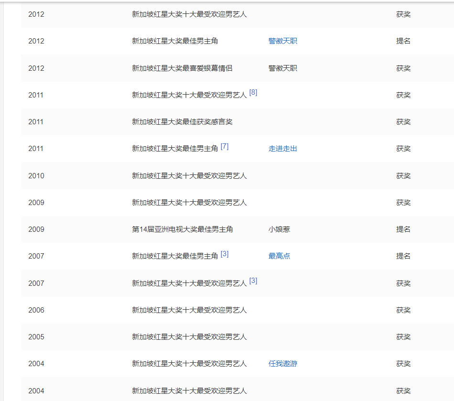
Task: Click year 2009 in 亚洲电视大奖 row
Action: [36, 229]
